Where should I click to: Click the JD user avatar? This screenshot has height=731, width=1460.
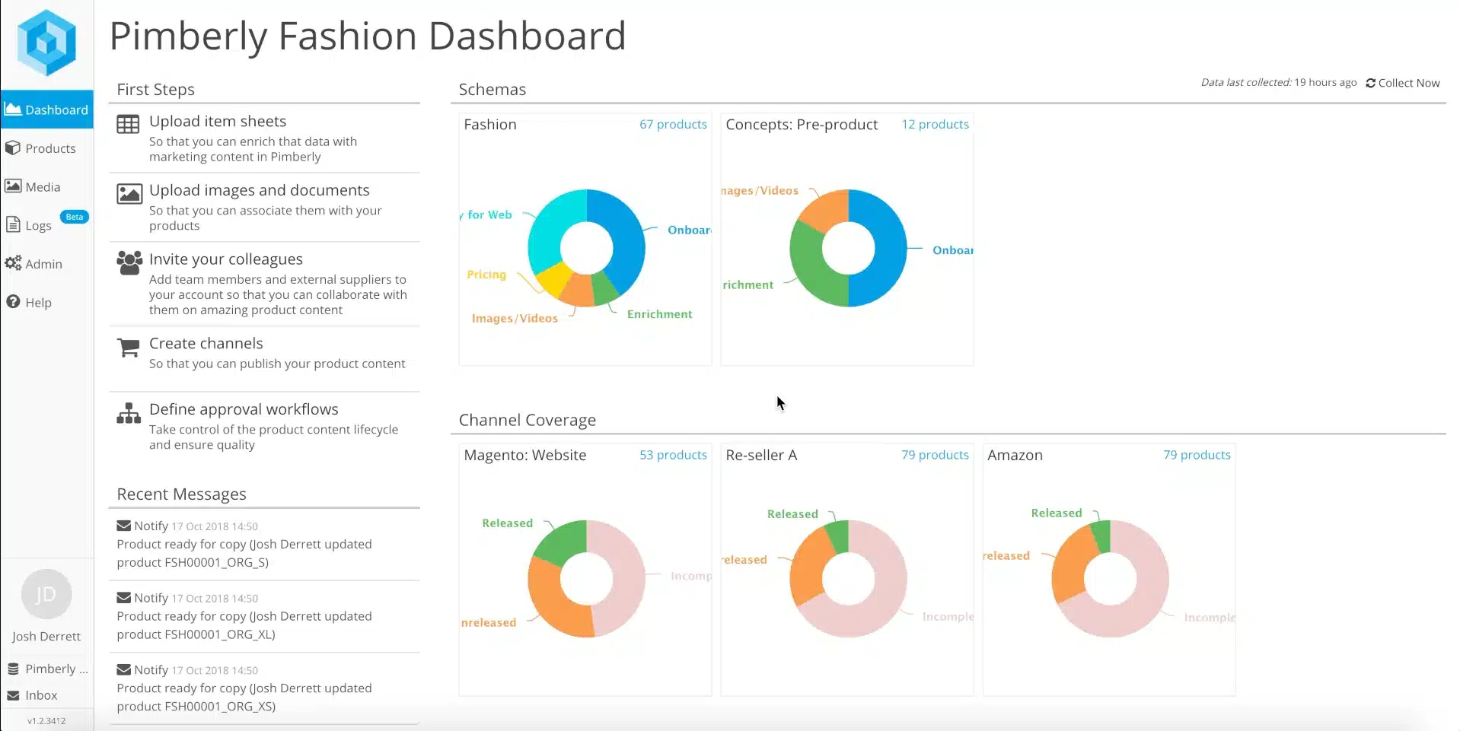[46, 594]
